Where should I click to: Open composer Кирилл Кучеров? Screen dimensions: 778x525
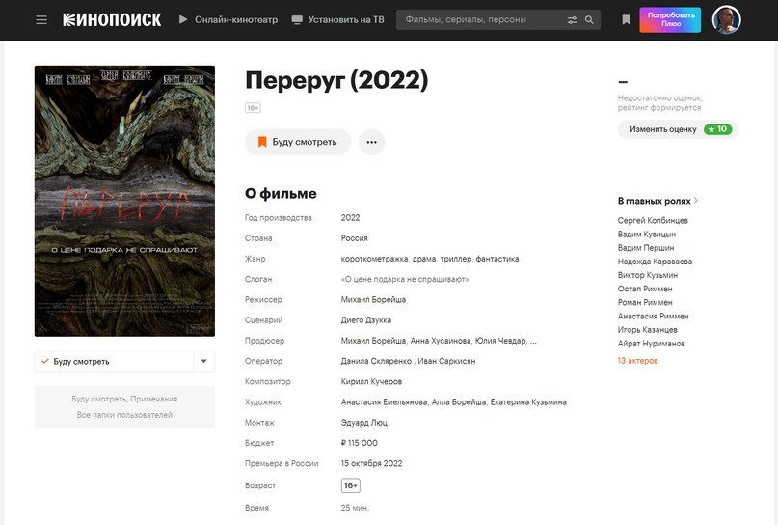(x=371, y=381)
